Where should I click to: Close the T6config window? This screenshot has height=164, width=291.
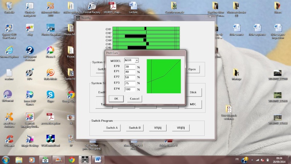210,17
